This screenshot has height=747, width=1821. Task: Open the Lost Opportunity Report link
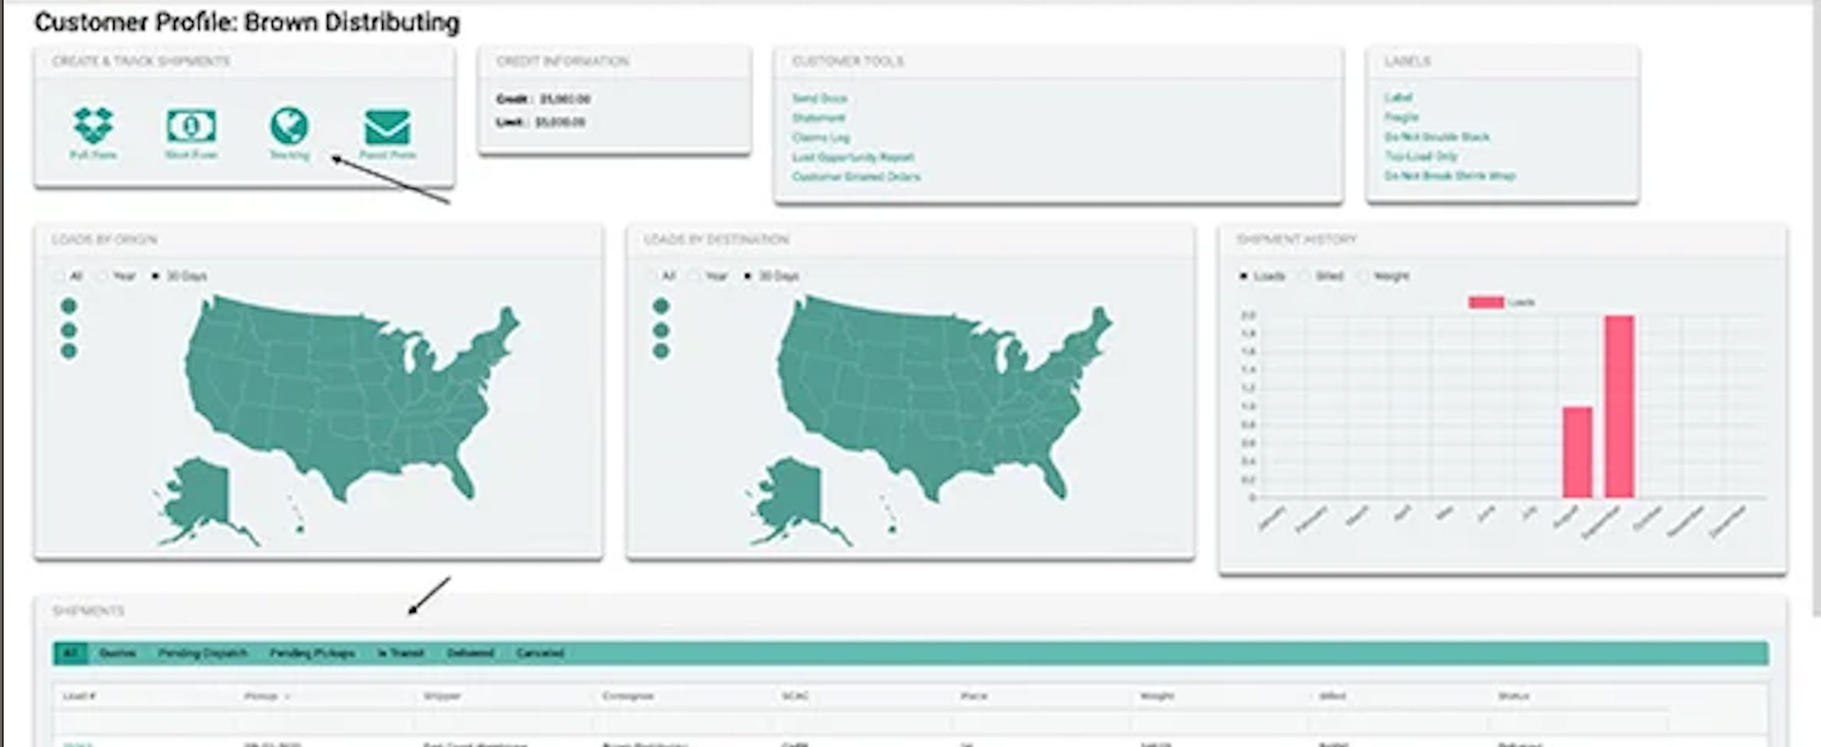(853, 157)
